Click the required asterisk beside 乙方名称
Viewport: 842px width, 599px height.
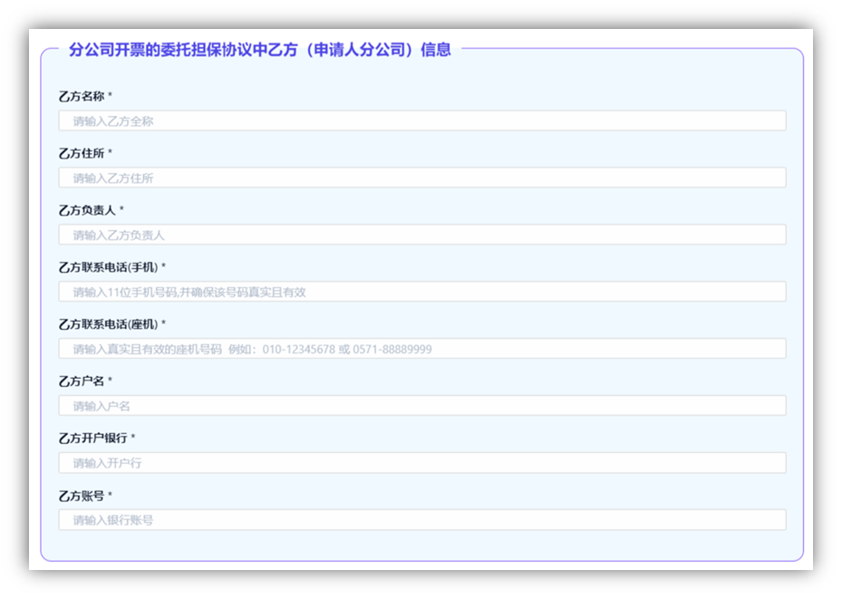coord(111,96)
